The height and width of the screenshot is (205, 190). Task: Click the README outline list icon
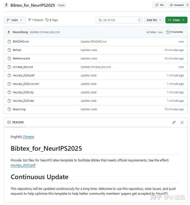(x=182, y=122)
